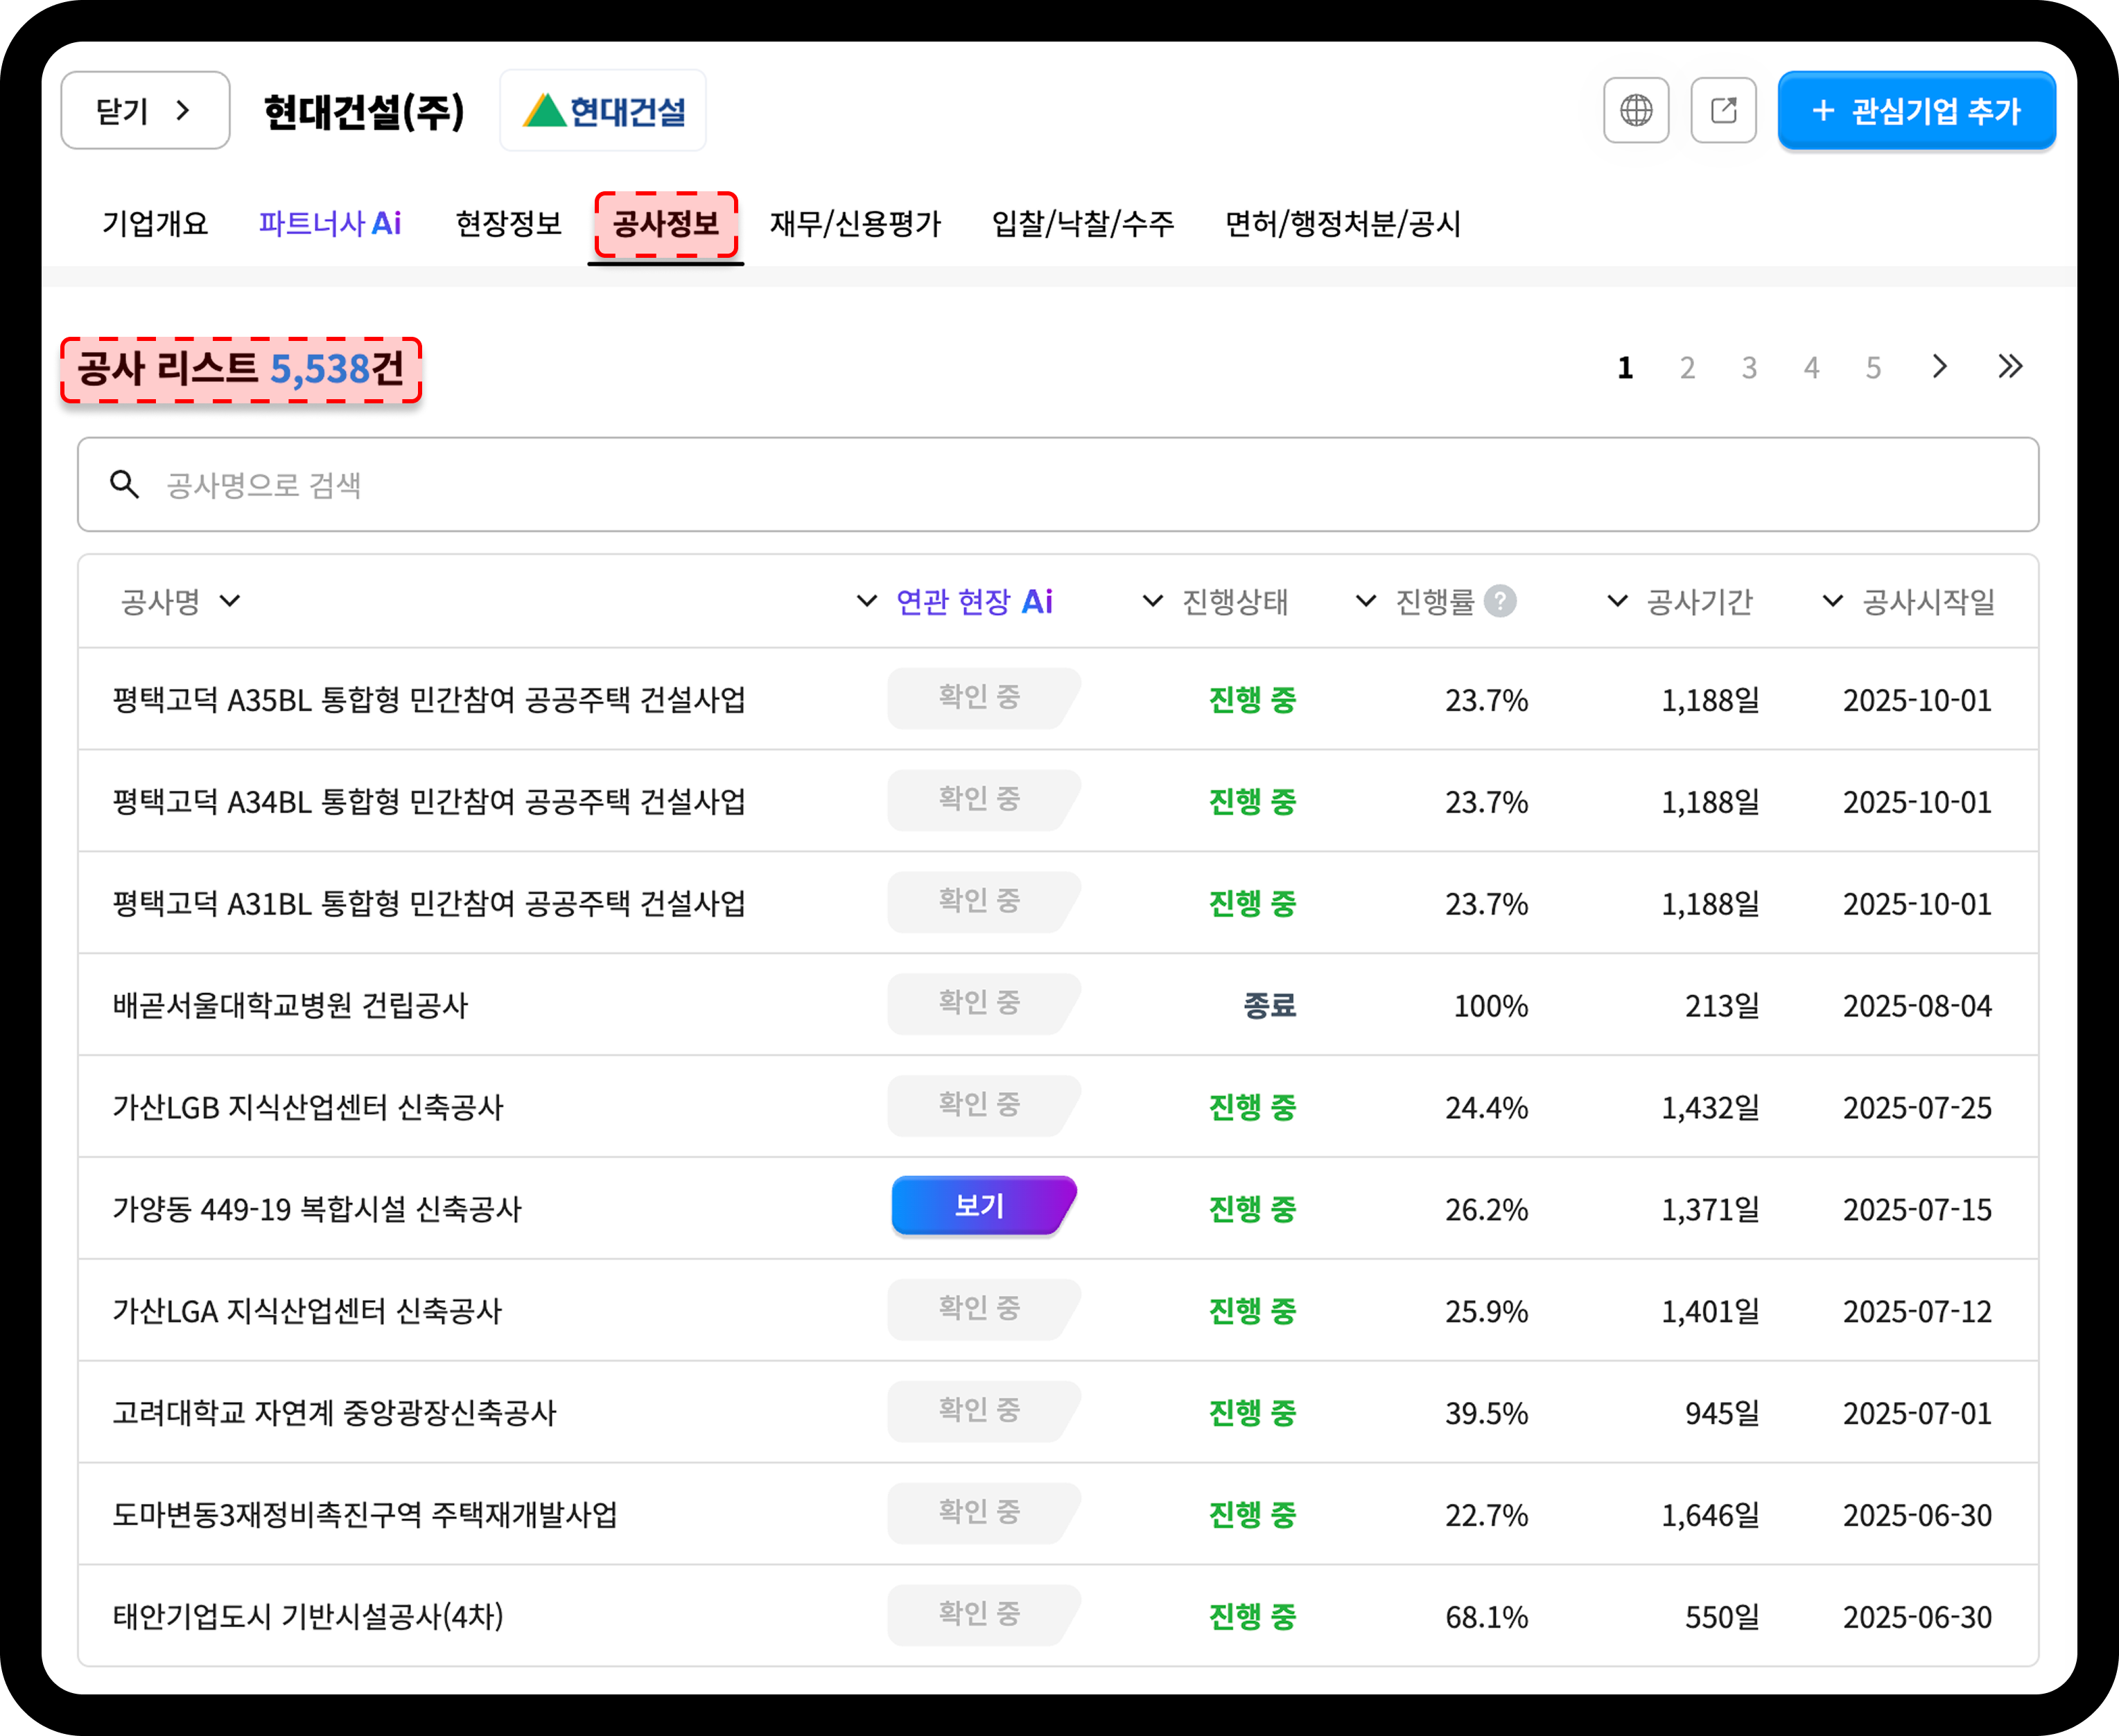
Task: Click 보기 button for 가양동 449-19 row
Action: pyautogui.click(x=984, y=1206)
